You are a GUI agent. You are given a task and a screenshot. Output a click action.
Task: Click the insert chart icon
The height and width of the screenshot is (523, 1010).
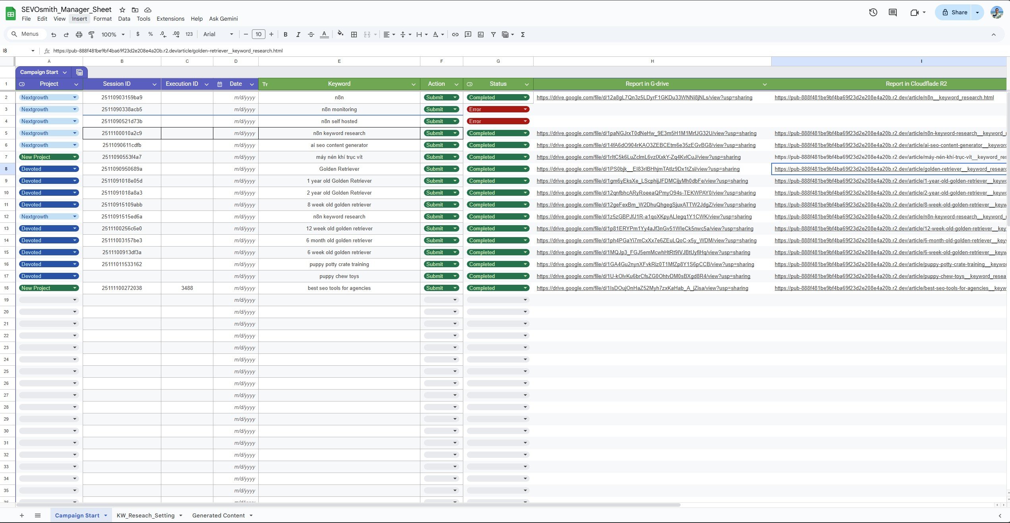point(481,35)
